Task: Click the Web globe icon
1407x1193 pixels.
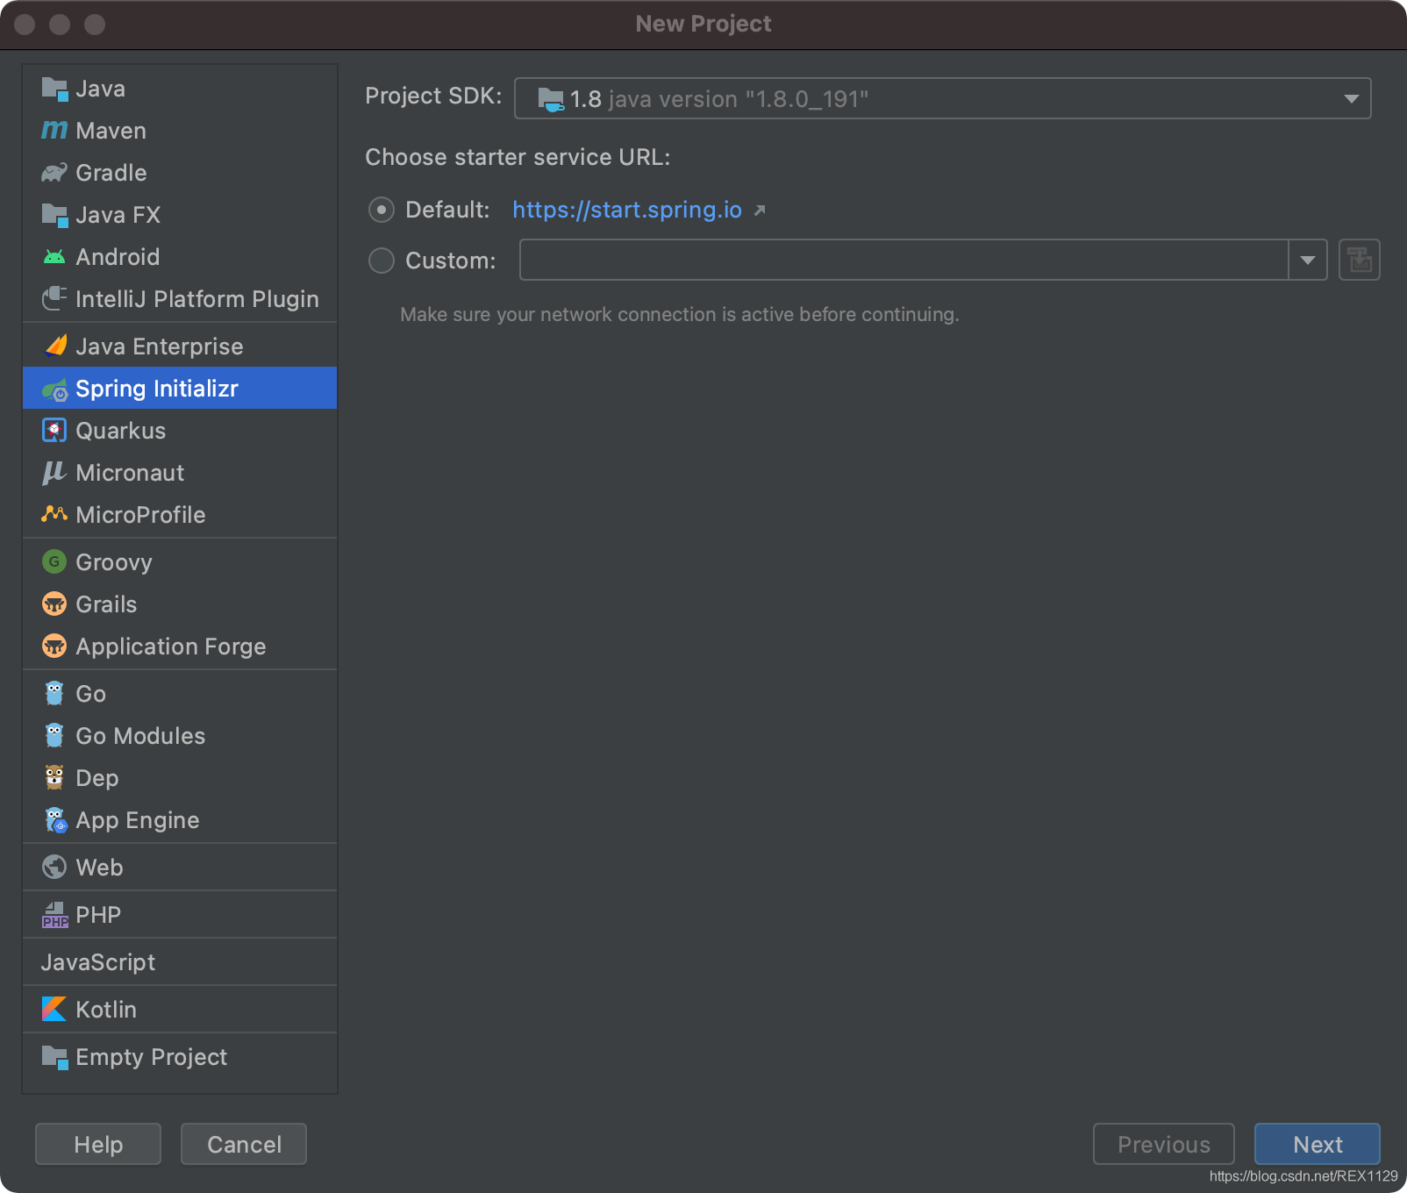Action: (x=54, y=867)
